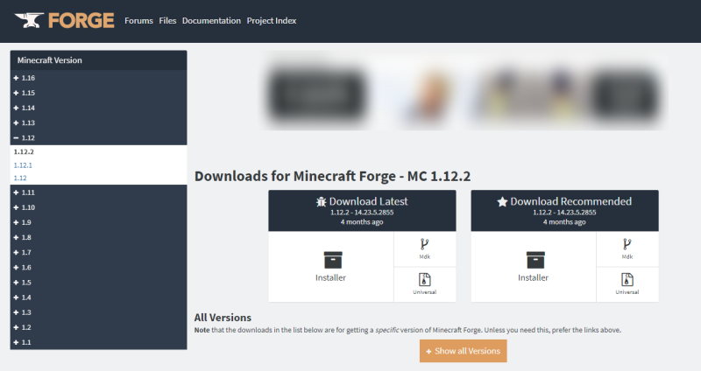This screenshot has width=701, height=371.
Task: Get the Universal file under Download Latest
Action: (x=424, y=284)
